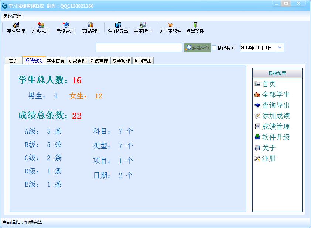Click 软件升级 link in quick menu
The width and height of the screenshot is (311, 228).
[276, 137]
